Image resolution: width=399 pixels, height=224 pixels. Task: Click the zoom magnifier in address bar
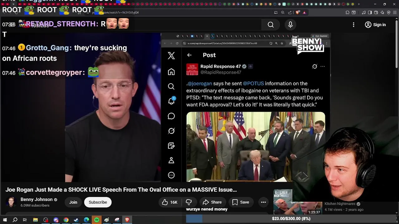pyautogui.click(x=283, y=12)
